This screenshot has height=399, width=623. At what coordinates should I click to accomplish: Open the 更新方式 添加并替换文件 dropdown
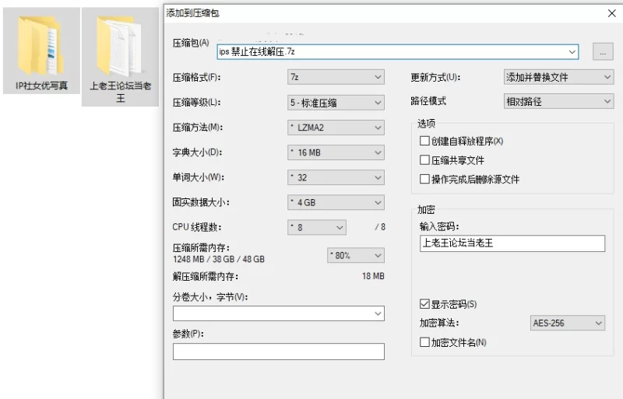coord(558,77)
